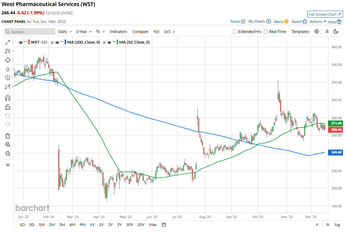
Task: Toggle percent scale on chart
Action: point(328,225)
